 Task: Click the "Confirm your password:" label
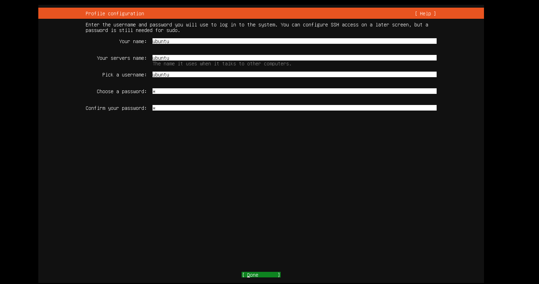tap(116, 108)
